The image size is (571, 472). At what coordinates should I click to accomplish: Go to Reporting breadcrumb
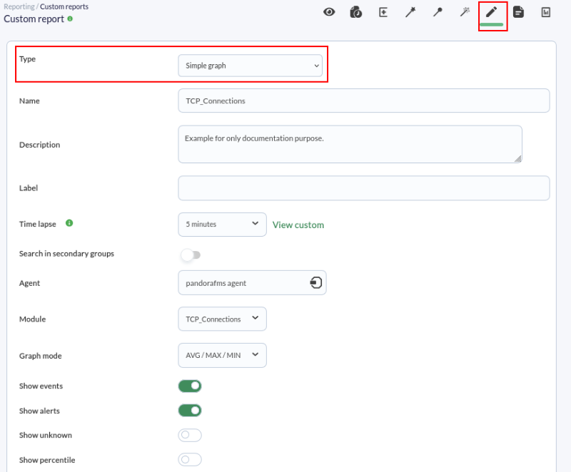coord(19,6)
